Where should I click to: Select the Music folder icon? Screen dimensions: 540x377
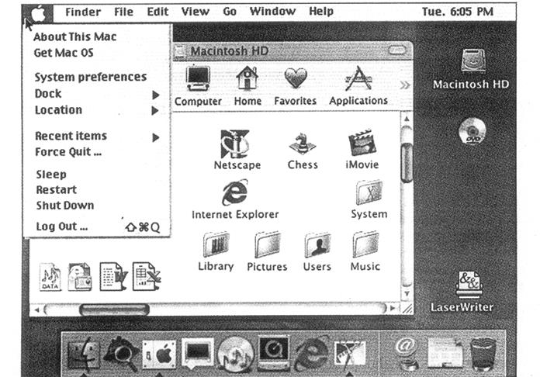(365, 244)
